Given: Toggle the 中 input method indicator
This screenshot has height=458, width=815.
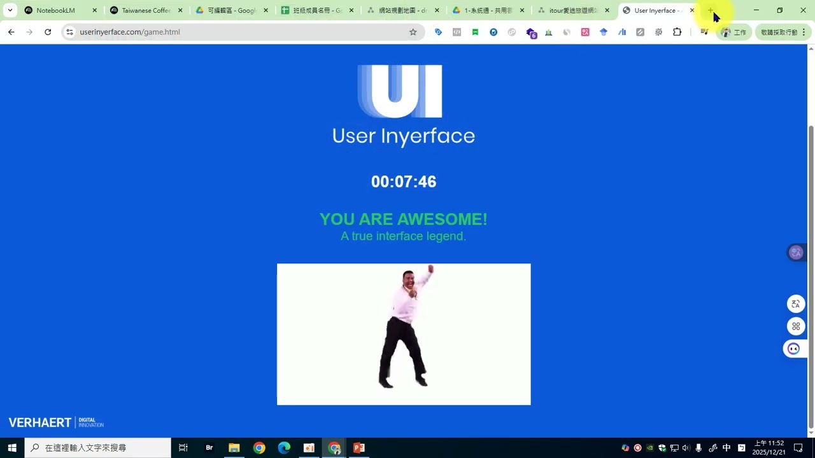Looking at the screenshot, I should click(726, 448).
